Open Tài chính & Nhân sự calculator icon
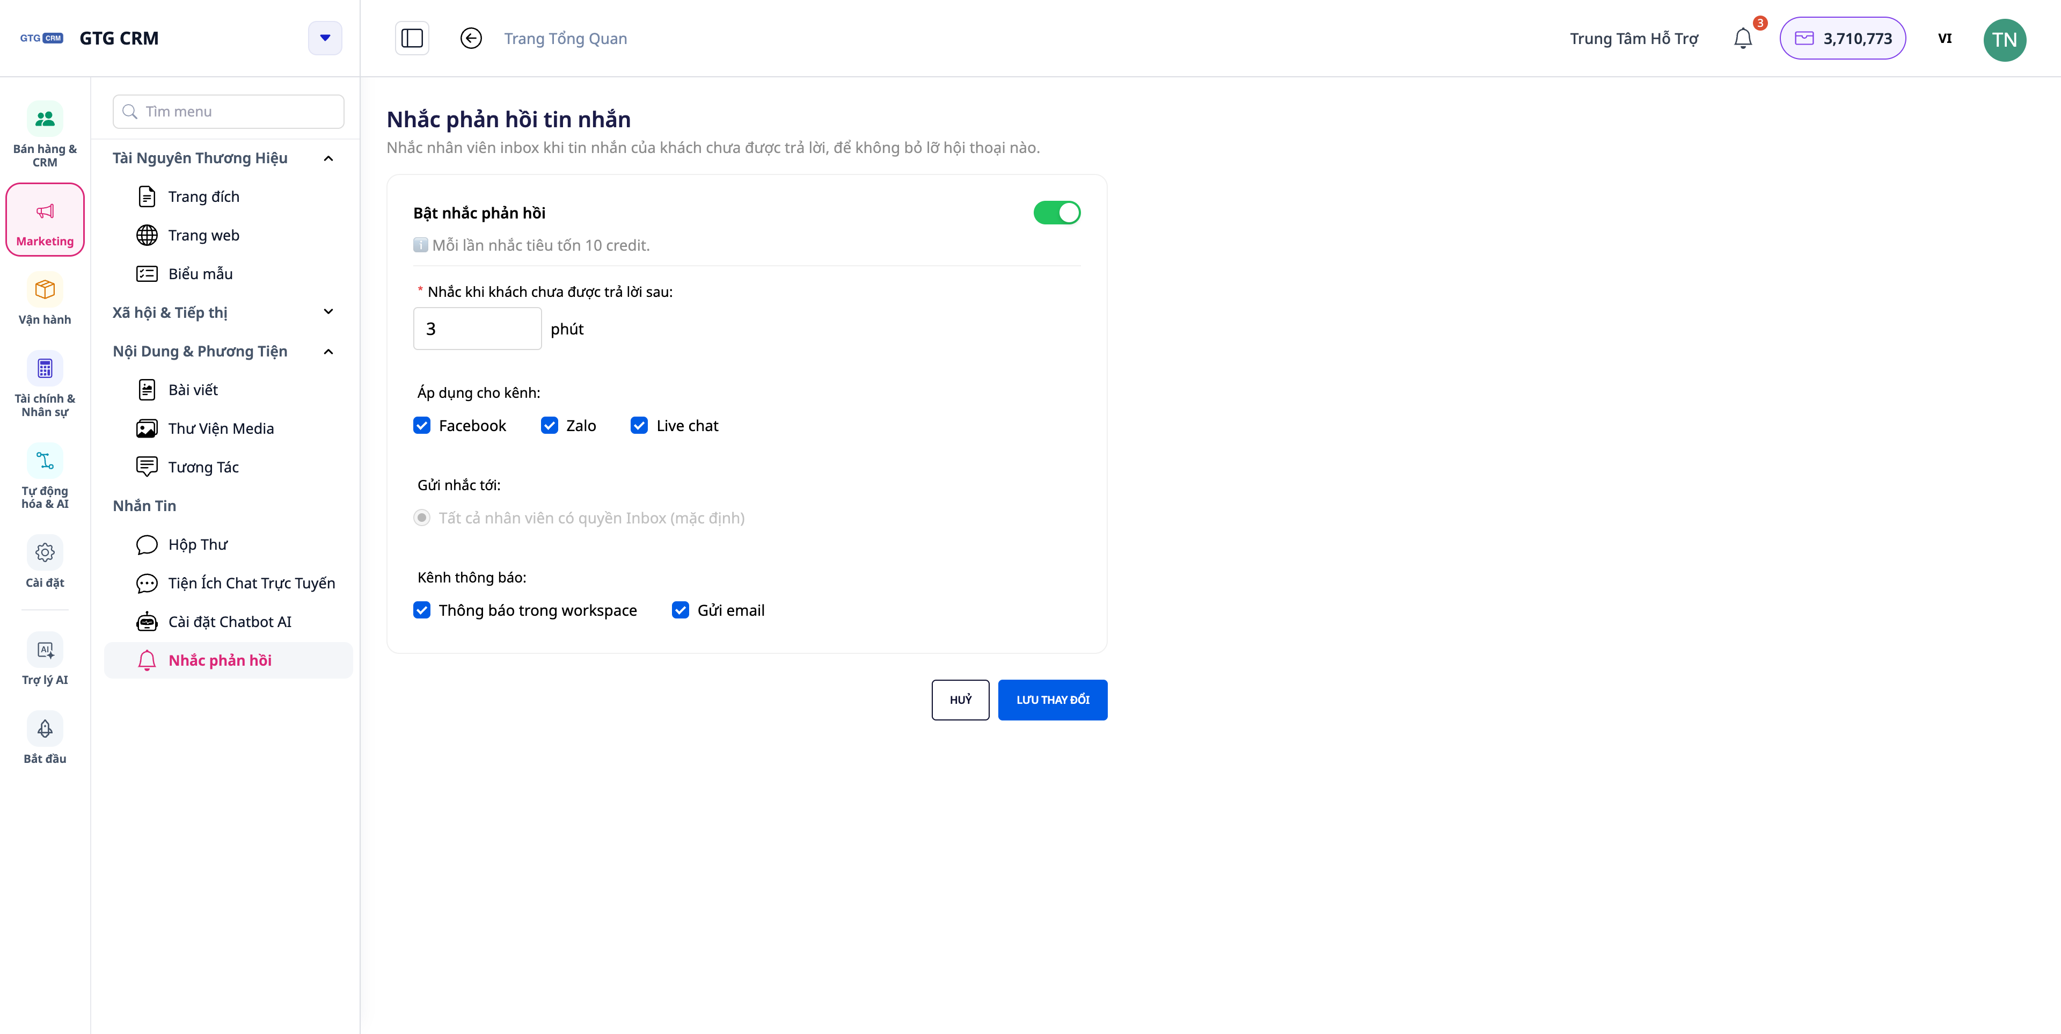This screenshot has height=1034, width=2061. 45,368
